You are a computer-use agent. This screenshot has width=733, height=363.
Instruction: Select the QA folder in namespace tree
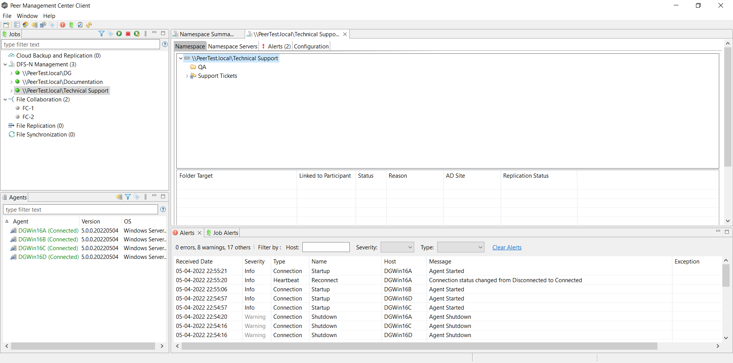202,67
